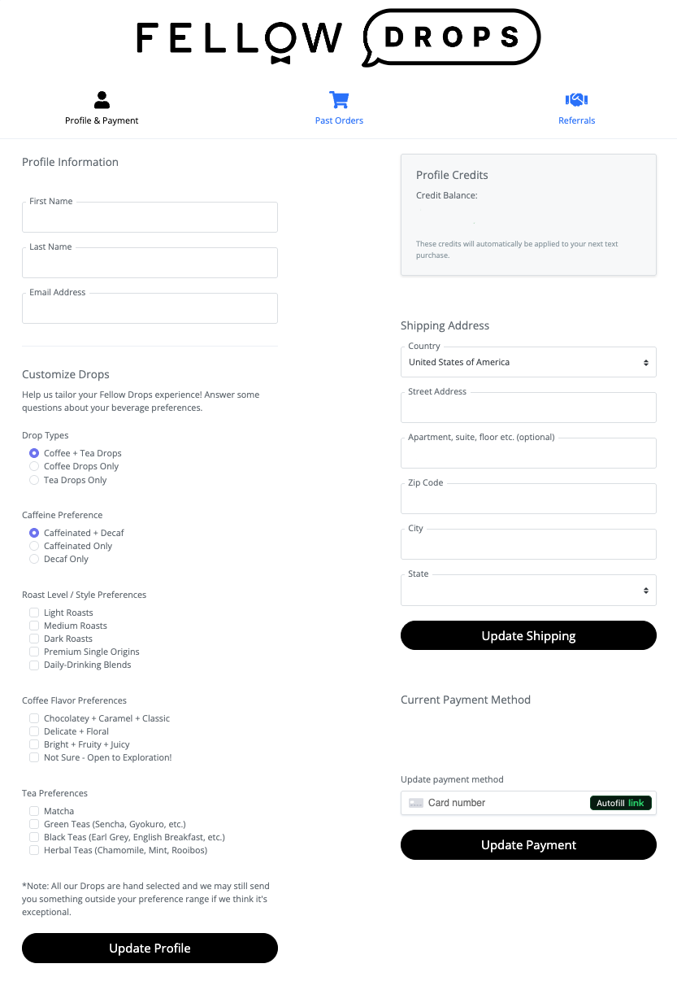This screenshot has width=677, height=1003.
Task: Open the Country dropdown
Action: pyautogui.click(x=528, y=362)
